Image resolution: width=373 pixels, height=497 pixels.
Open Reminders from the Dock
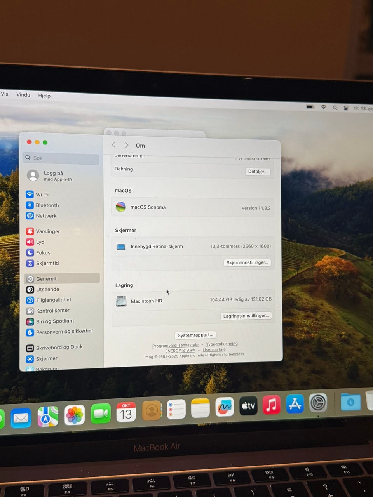pyautogui.click(x=176, y=410)
